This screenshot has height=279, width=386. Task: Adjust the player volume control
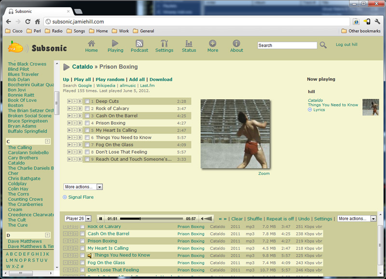click(x=207, y=219)
